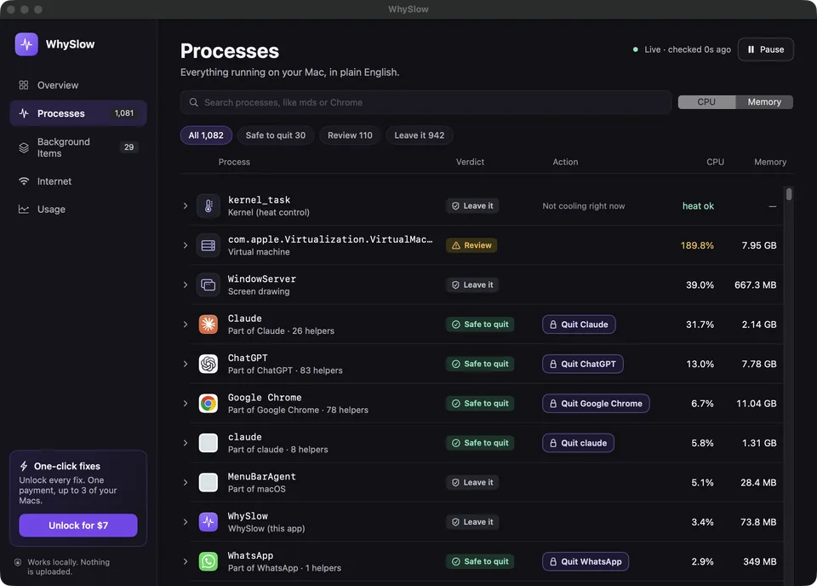
Task: Expand the WhatsApp helpers row
Action: [x=186, y=561]
